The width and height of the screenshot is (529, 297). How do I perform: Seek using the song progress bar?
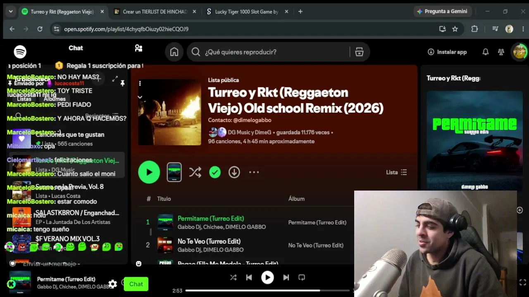(268, 290)
